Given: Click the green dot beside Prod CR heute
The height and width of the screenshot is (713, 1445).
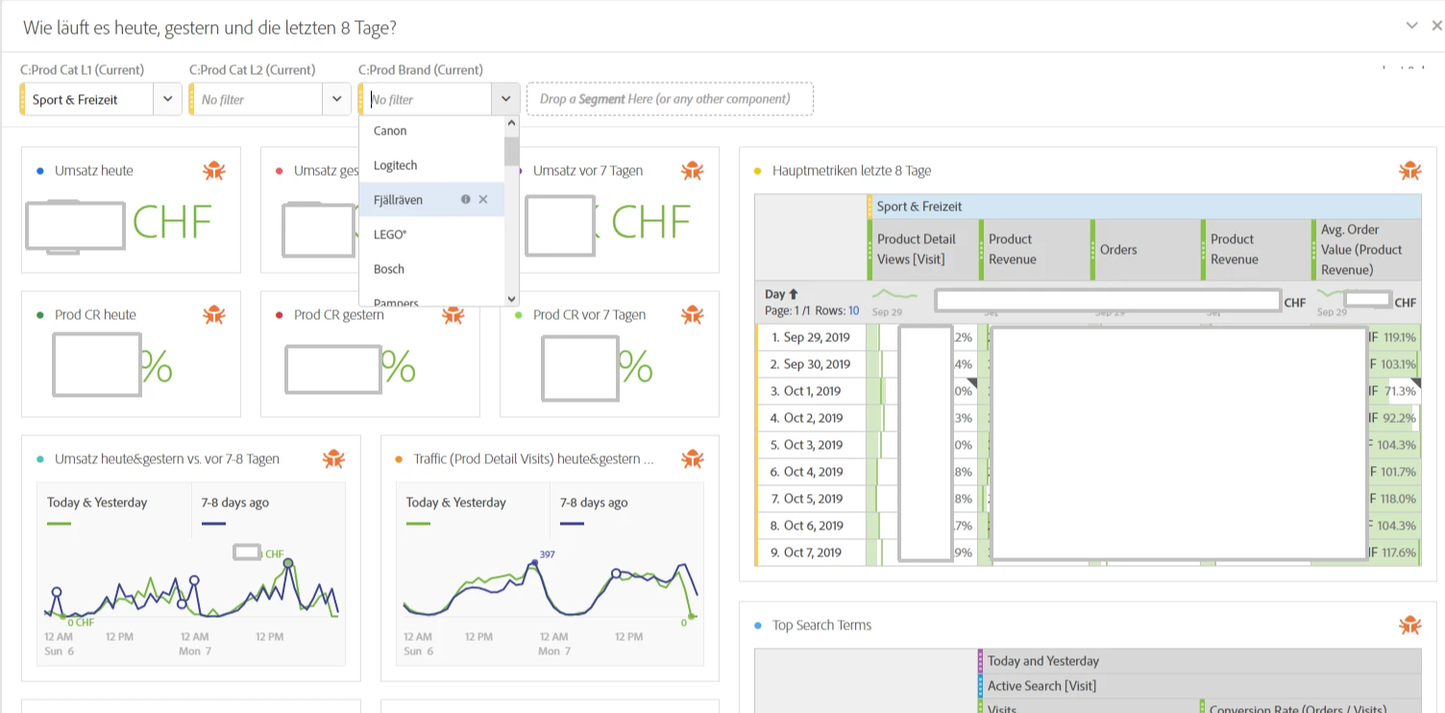Looking at the screenshot, I should (39, 315).
